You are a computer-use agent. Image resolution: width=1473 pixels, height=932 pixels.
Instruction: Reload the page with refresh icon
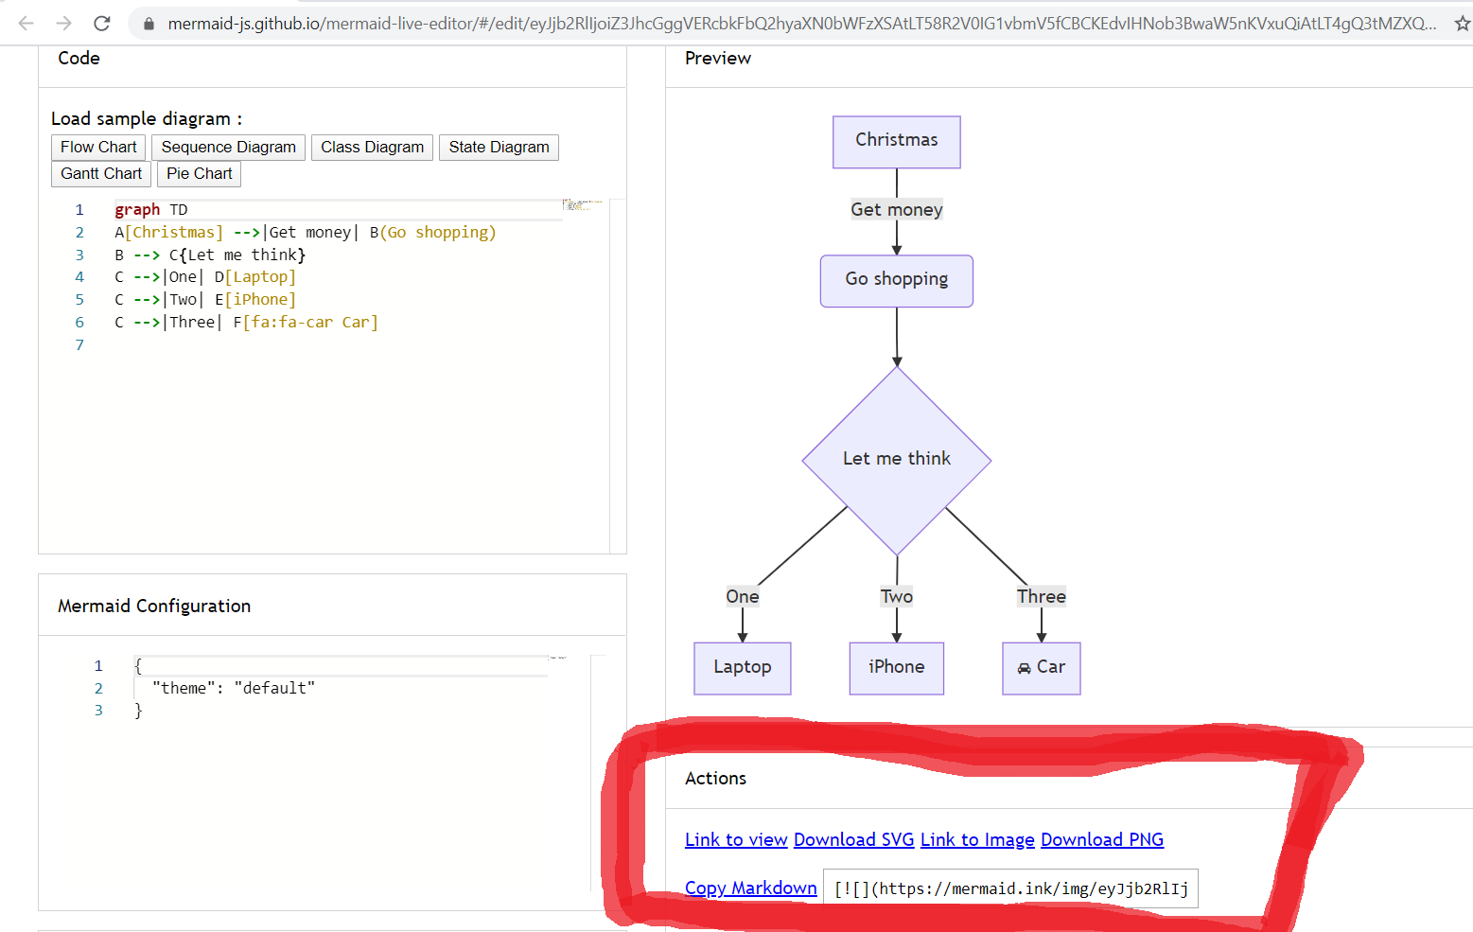click(x=102, y=24)
